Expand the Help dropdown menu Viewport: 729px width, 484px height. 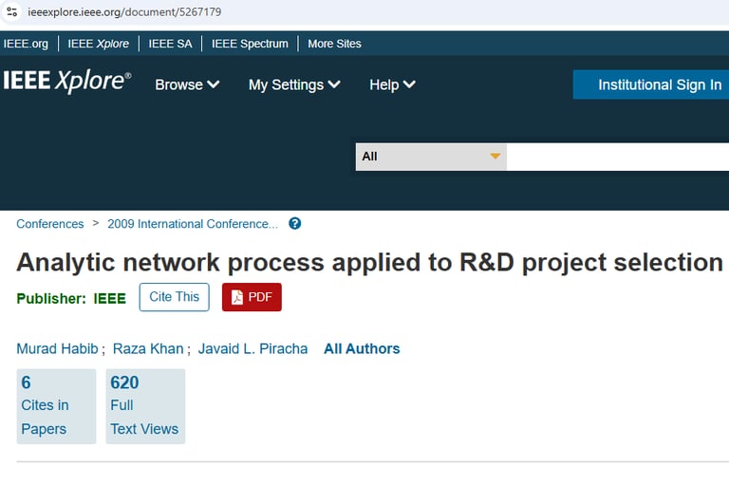392,84
